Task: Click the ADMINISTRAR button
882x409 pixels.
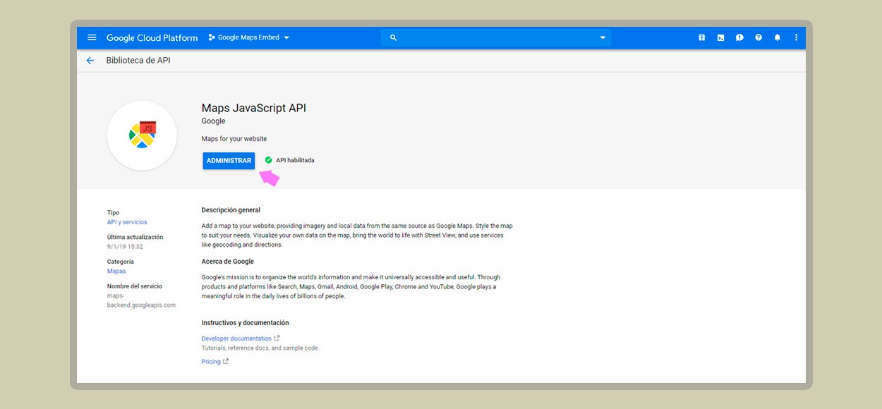Action: [229, 161]
